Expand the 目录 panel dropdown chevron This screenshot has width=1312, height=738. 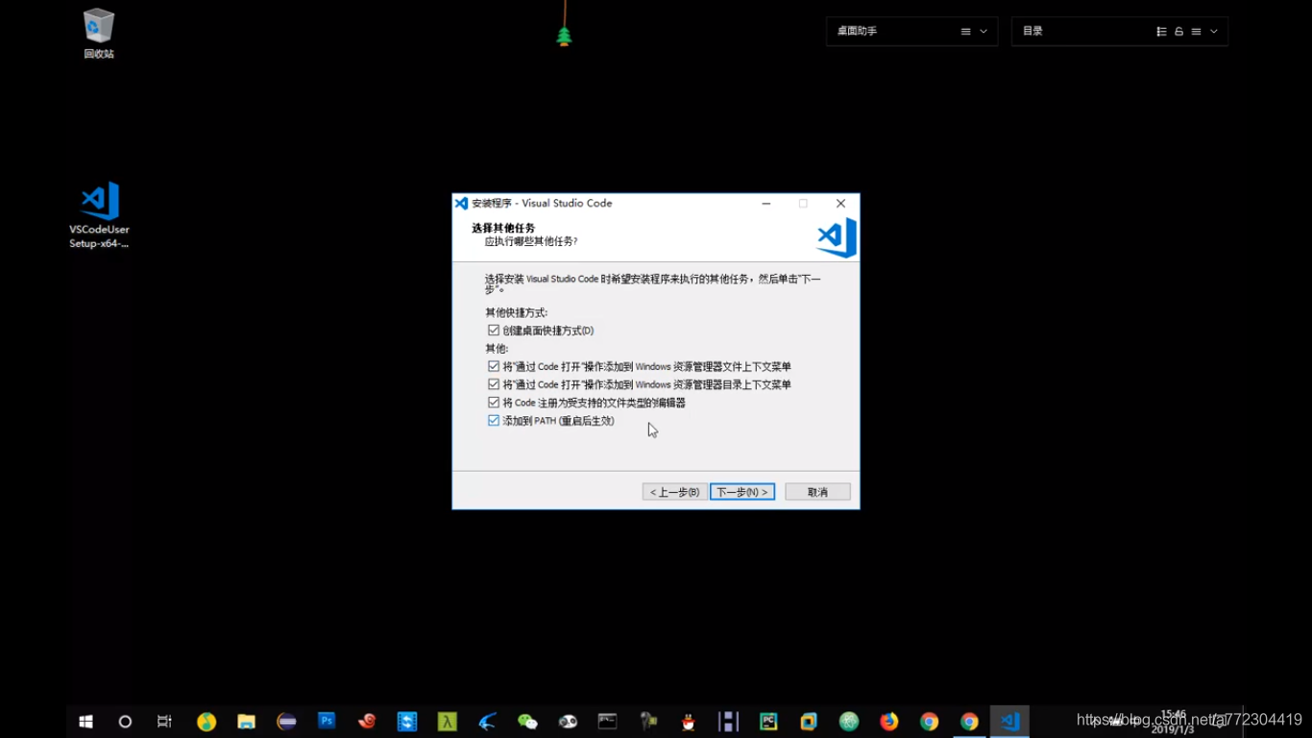[x=1214, y=32]
